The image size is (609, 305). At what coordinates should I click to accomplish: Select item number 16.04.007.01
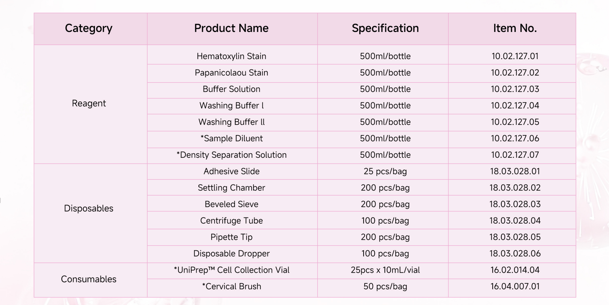[515, 286]
